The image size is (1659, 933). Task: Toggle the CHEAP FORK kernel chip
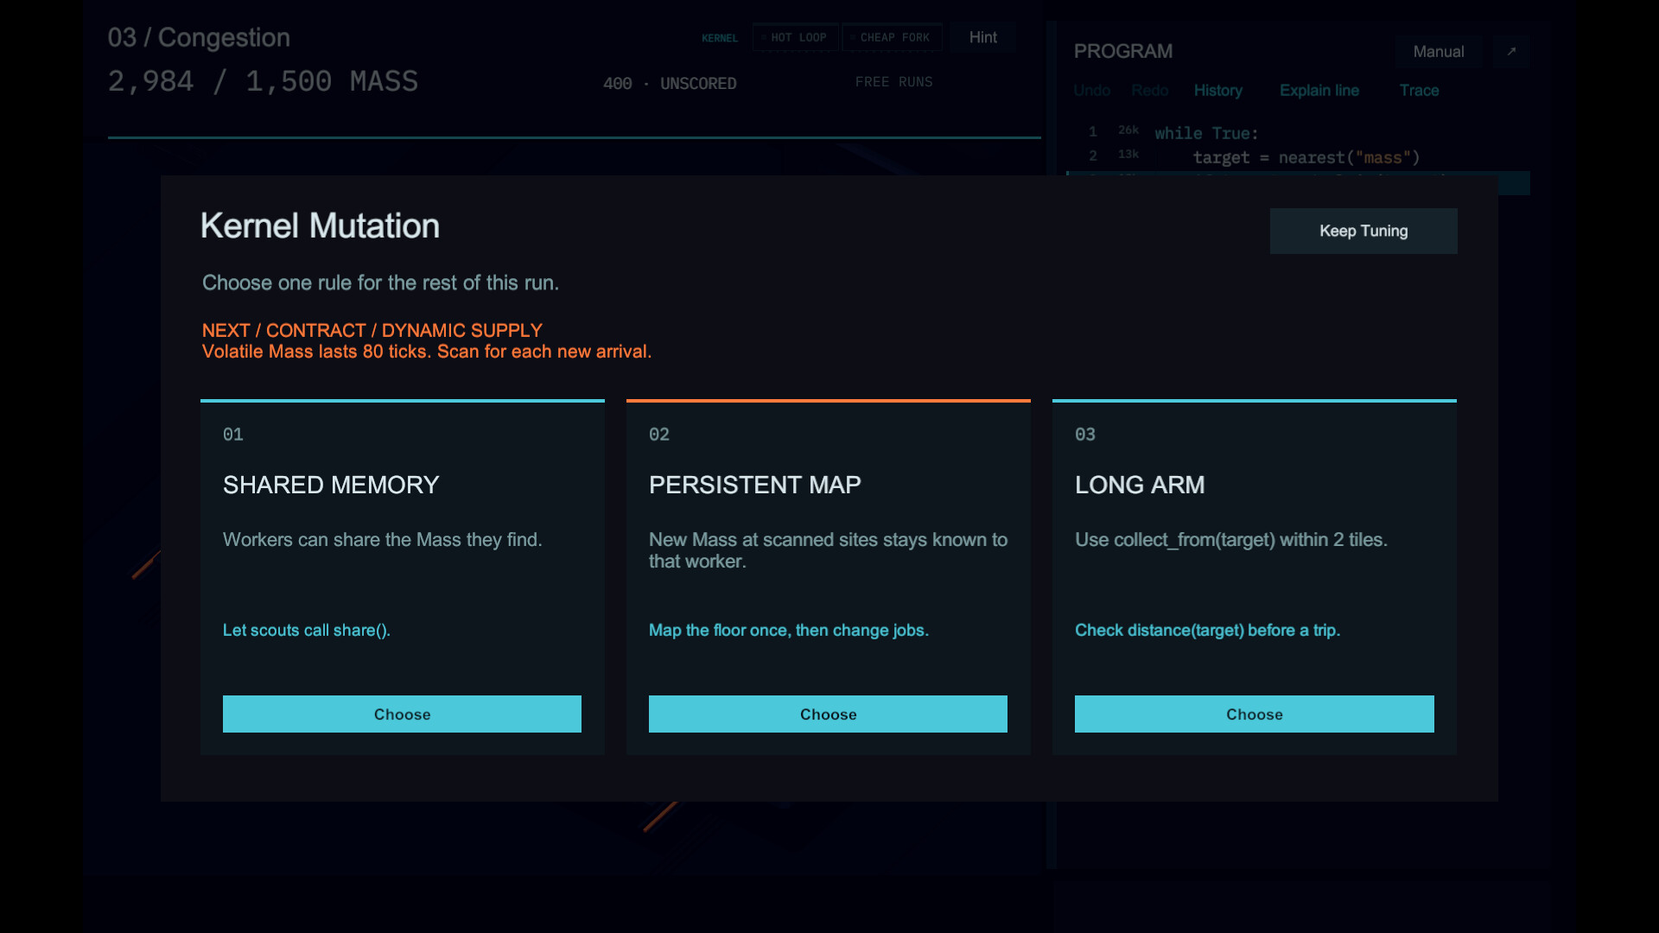pos(892,37)
